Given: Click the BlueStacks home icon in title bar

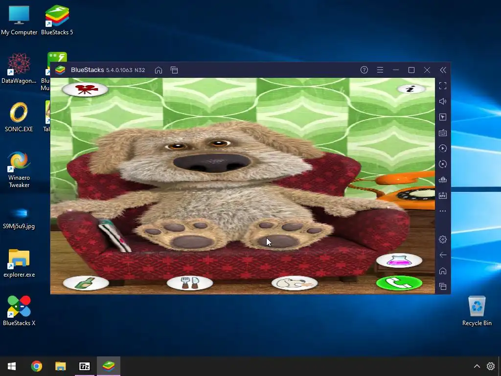Looking at the screenshot, I should point(159,70).
